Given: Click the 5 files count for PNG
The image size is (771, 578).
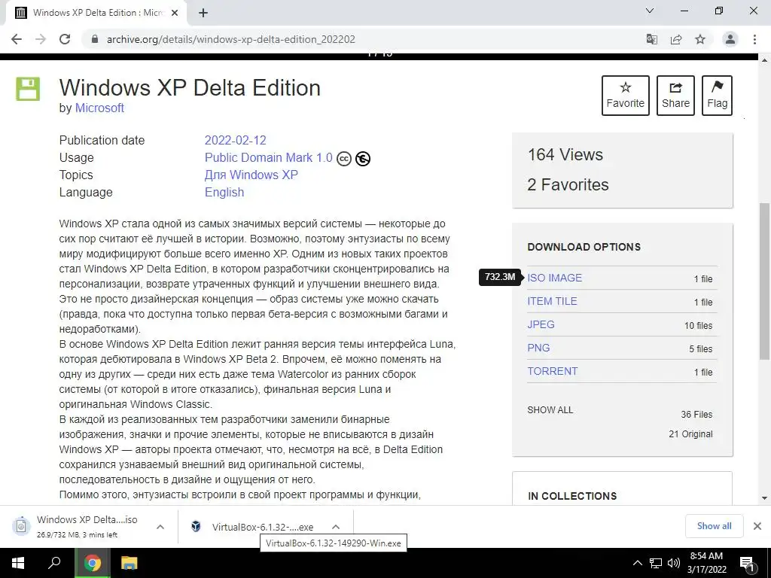Looking at the screenshot, I should click(x=701, y=349).
